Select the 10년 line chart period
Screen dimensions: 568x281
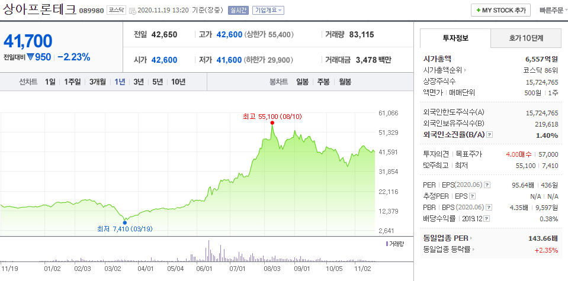click(x=178, y=82)
